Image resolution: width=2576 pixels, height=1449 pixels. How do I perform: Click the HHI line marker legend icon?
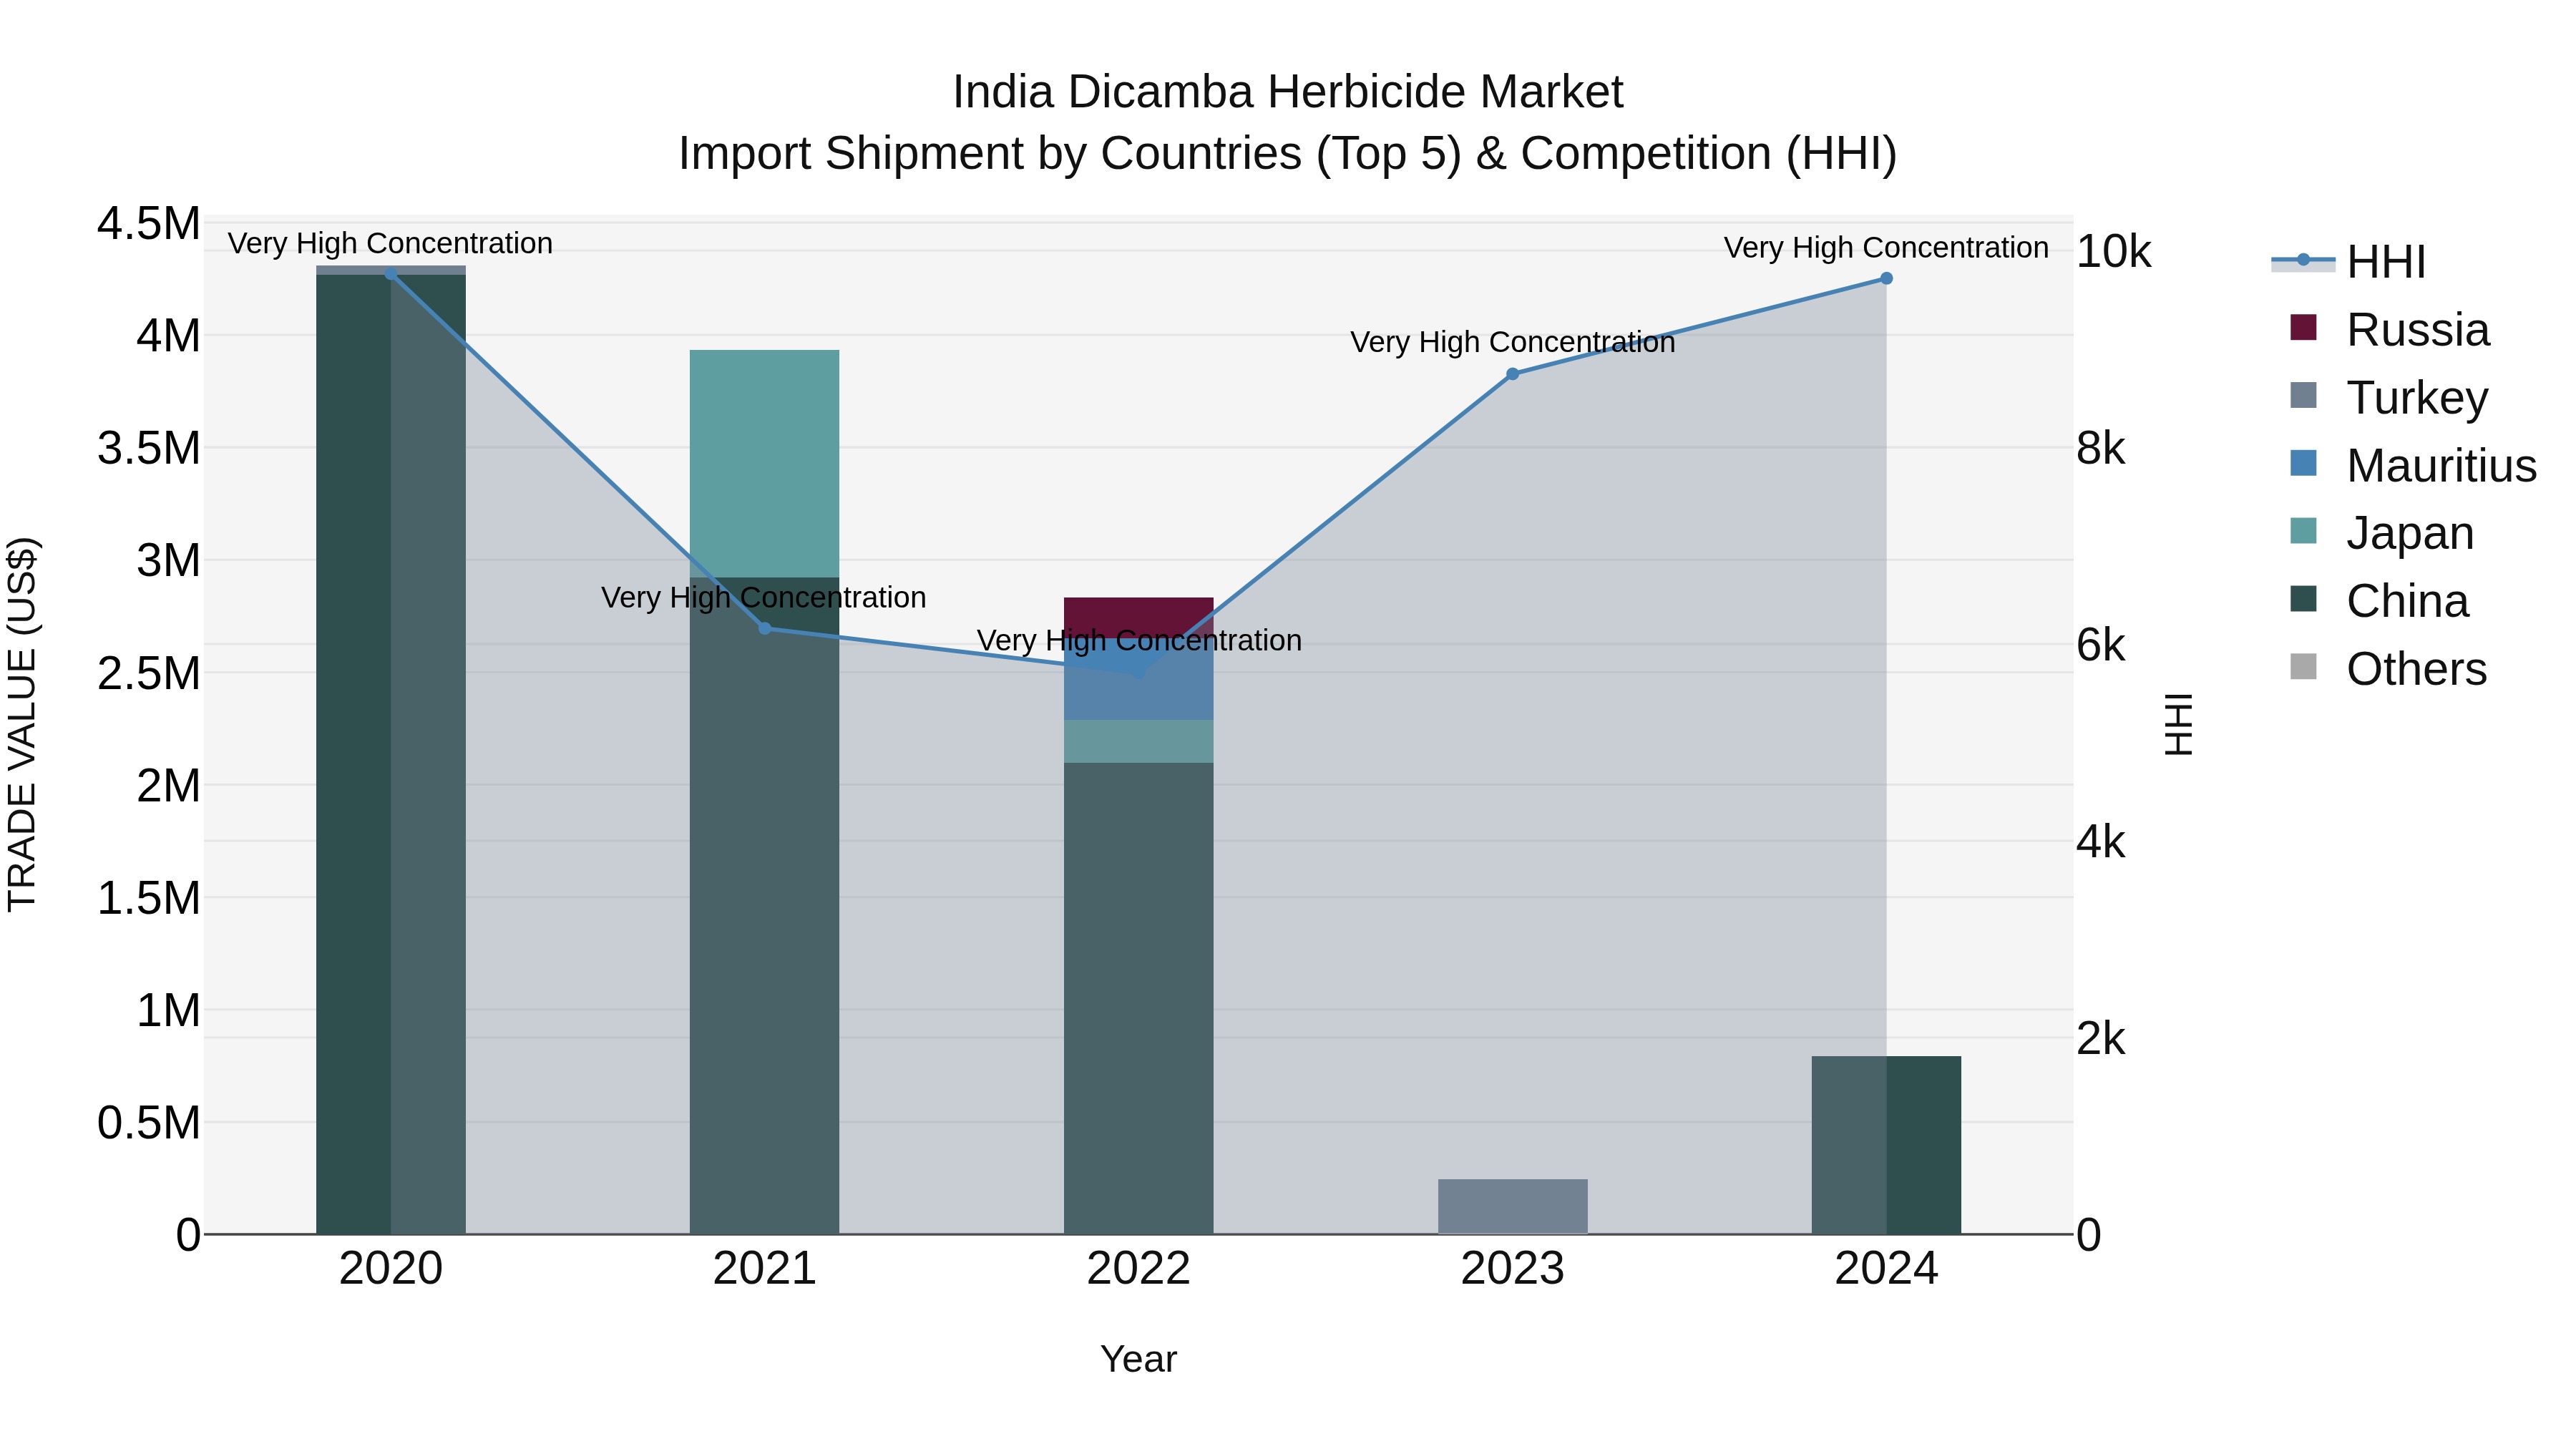point(2303,261)
